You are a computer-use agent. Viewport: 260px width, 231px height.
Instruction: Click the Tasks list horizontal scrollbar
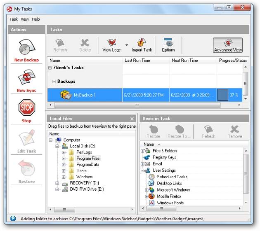(x=137, y=105)
